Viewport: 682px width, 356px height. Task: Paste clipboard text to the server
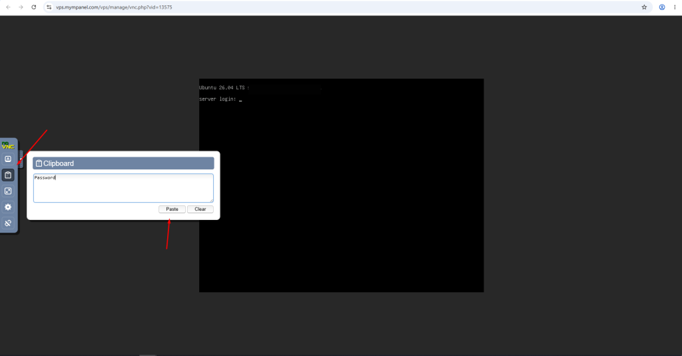pyautogui.click(x=172, y=209)
